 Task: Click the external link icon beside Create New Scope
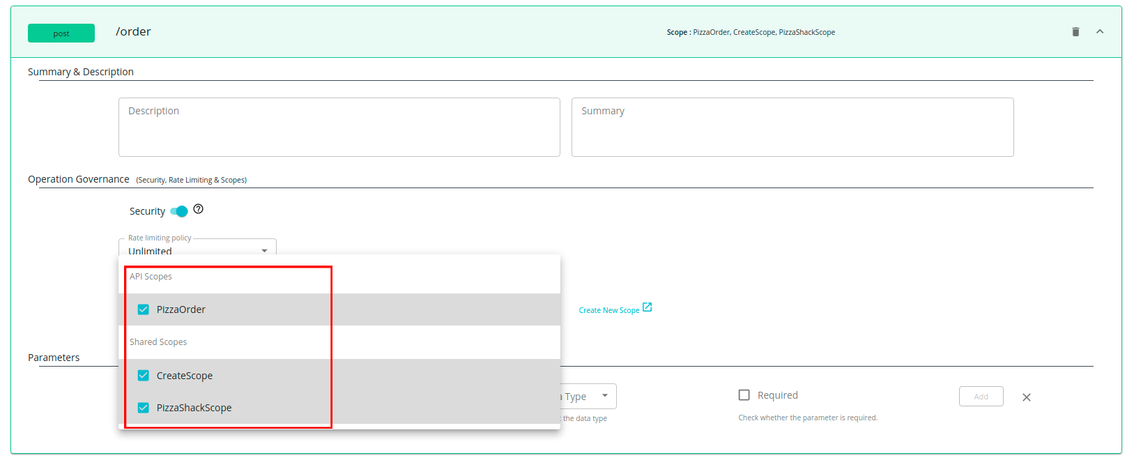(x=647, y=307)
